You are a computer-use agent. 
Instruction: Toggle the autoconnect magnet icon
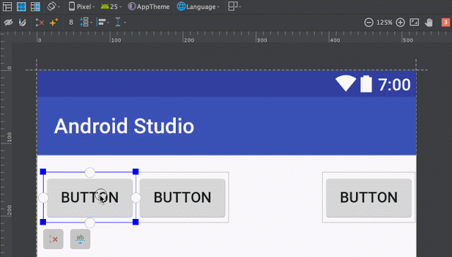(22, 22)
